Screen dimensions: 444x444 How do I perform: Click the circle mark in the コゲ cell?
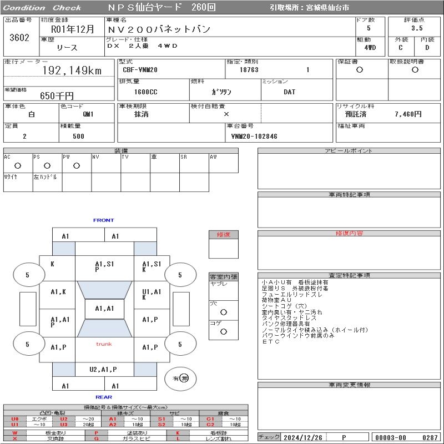coord(224,331)
